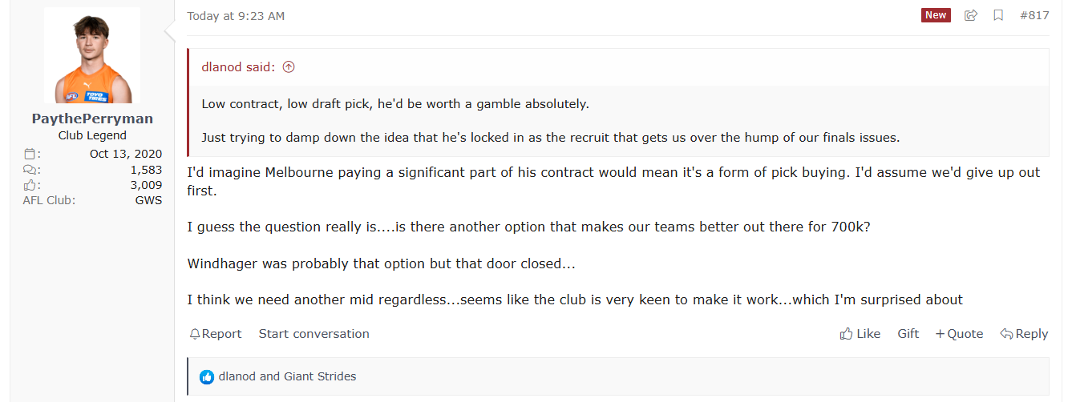Reply to this post
This screenshot has height=402, width=1072.
point(1024,334)
